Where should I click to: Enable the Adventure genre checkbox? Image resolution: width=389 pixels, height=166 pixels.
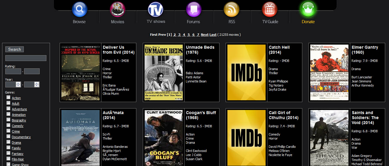coord(9,109)
